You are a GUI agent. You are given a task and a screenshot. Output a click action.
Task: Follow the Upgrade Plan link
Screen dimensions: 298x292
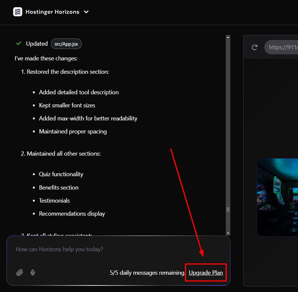click(x=206, y=272)
